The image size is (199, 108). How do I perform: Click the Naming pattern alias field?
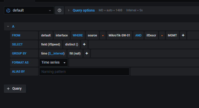(x=84, y=72)
